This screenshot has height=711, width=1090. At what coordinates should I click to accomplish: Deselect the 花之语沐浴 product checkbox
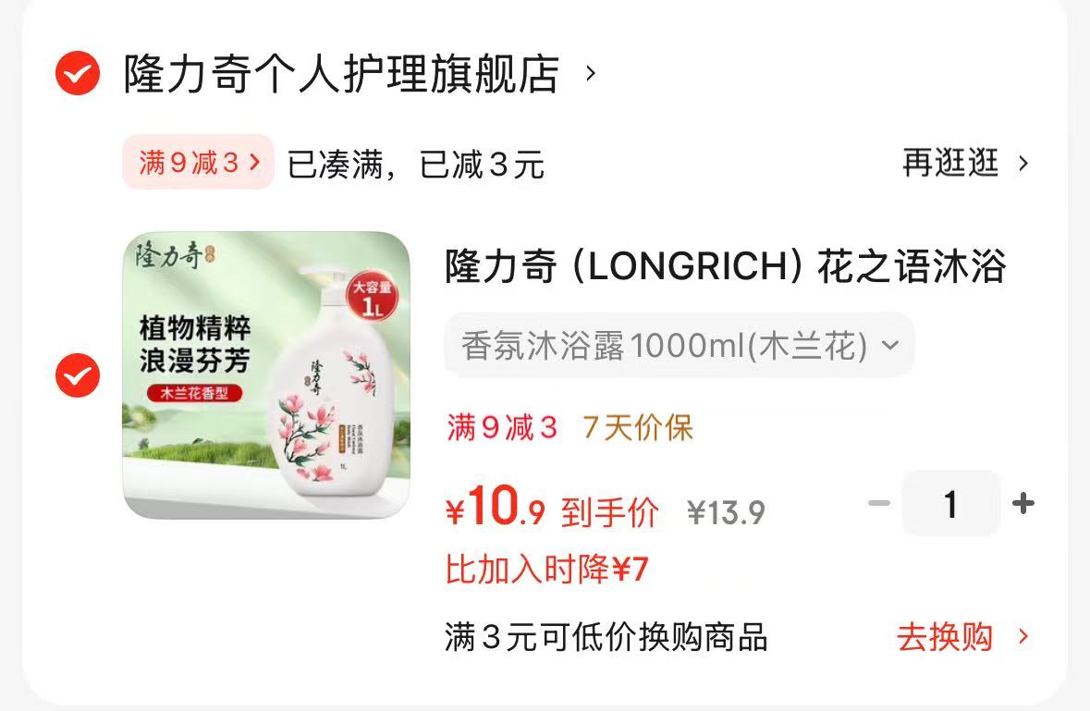78,375
